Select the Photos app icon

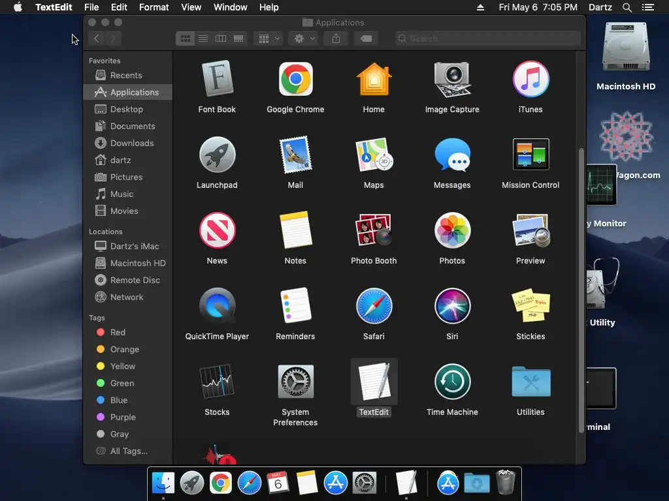pos(452,230)
